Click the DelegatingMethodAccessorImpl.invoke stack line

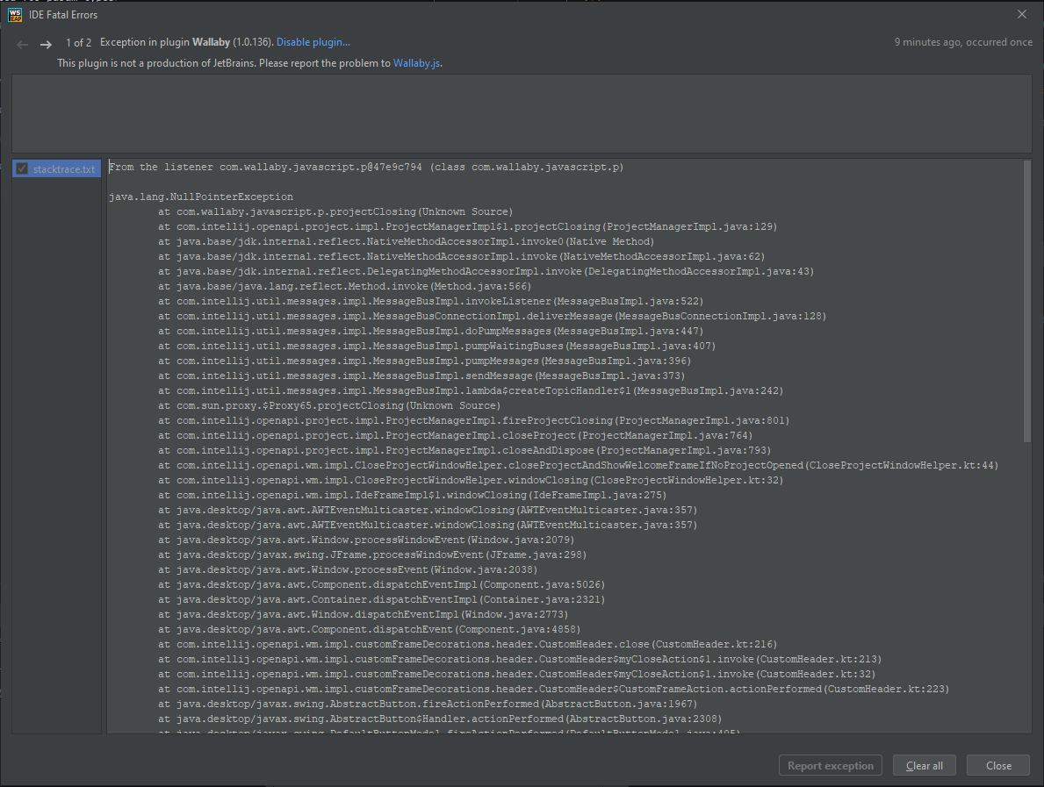pyautogui.click(x=486, y=271)
